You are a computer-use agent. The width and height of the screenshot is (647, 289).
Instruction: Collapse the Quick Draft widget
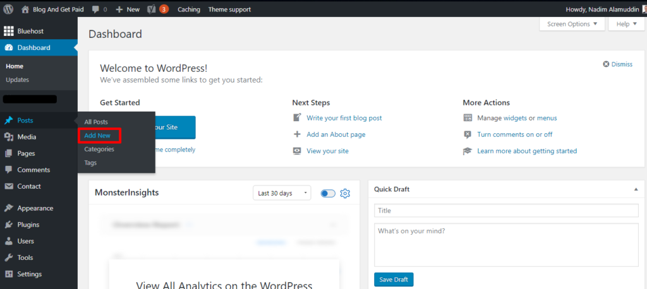pos(636,189)
